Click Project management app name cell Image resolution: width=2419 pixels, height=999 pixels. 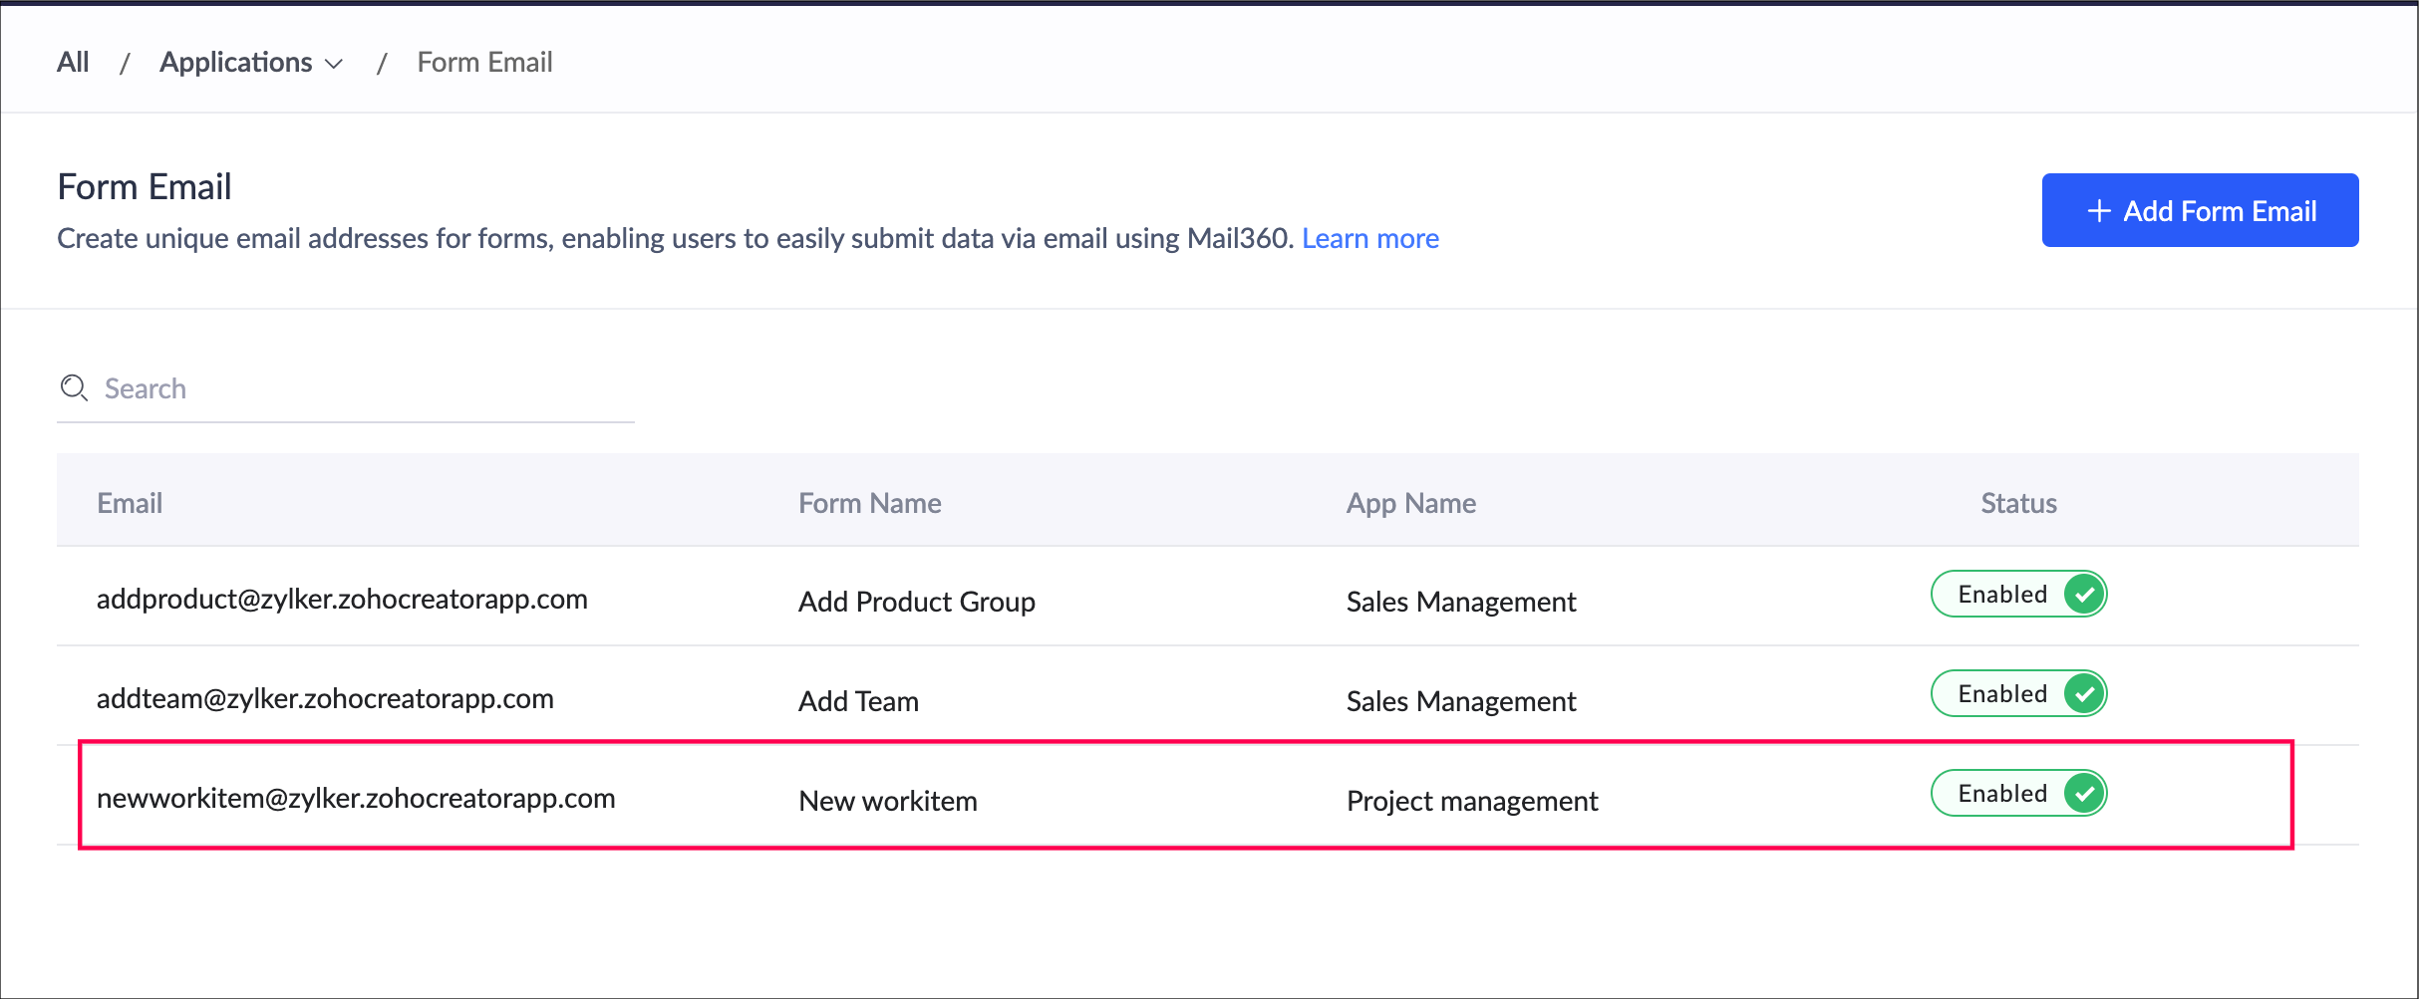1471,801
